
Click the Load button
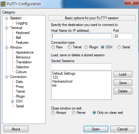[123, 74]
